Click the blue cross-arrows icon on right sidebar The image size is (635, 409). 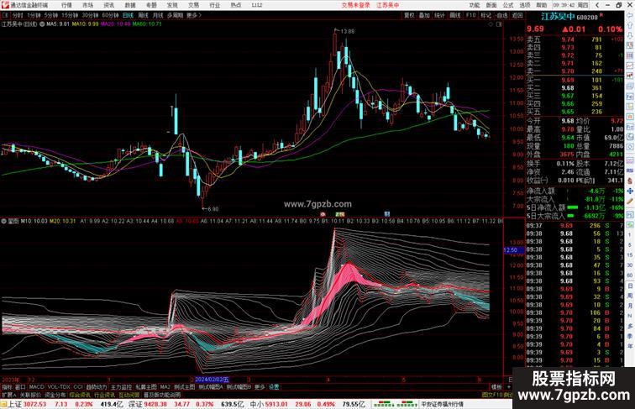pos(630,191)
